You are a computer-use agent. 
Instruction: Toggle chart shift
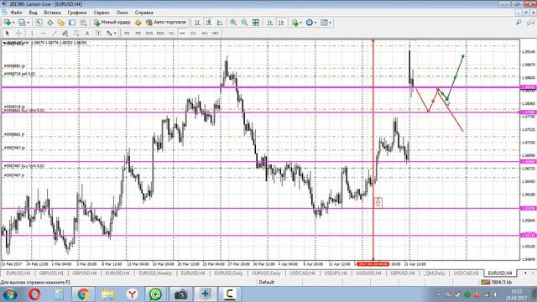point(281,23)
